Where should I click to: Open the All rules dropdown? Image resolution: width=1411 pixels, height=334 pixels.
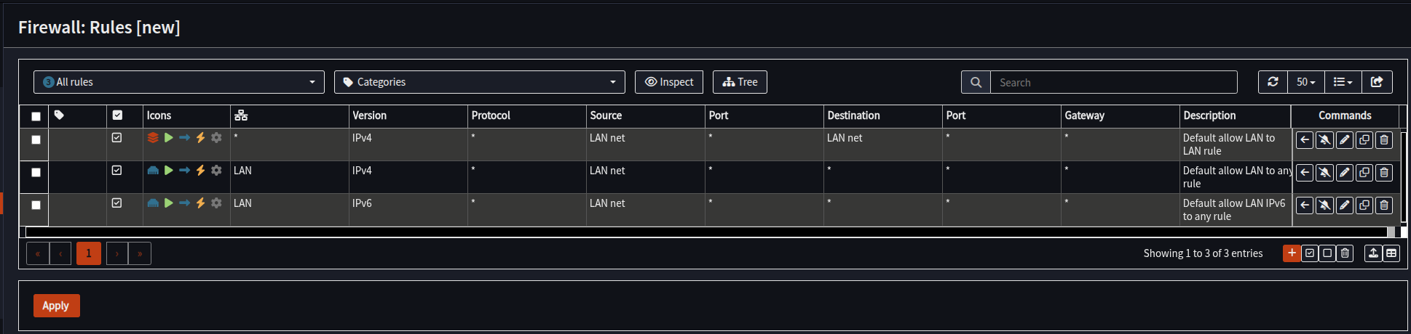[178, 82]
